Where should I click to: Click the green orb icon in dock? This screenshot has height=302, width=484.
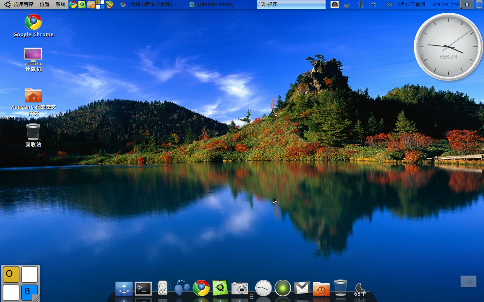tap(283, 288)
